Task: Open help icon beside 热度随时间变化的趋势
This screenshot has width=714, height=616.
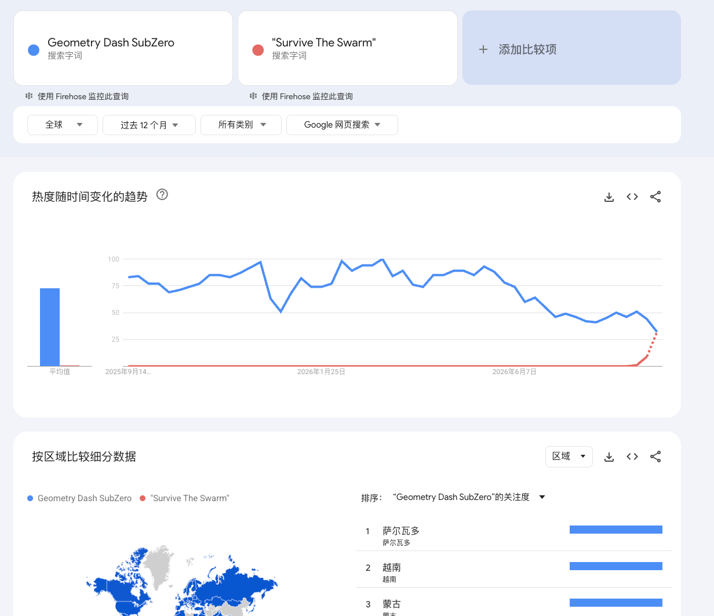Action: click(x=162, y=195)
